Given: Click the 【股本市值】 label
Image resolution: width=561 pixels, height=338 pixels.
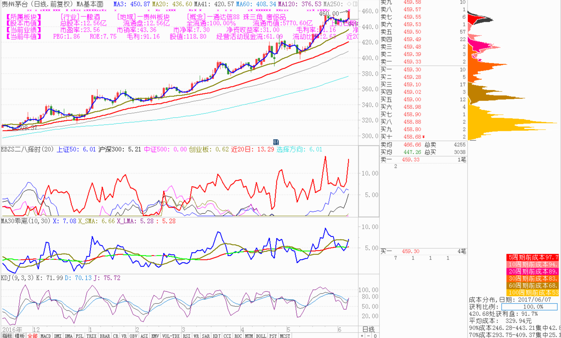Looking at the screenshot, I should [x=24, y=24].
